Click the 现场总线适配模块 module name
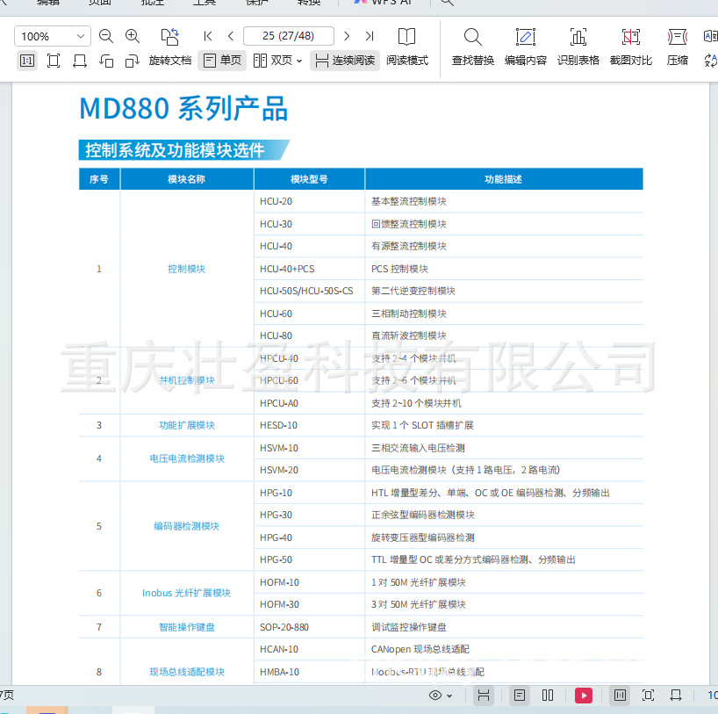This screenshot has height=714, width=718. [x=187, y=673]
